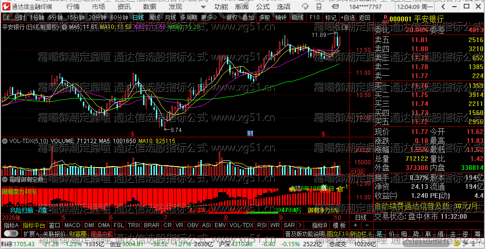485x249 pixels.
Task: Open the 发现 menu
Action: 175,7
